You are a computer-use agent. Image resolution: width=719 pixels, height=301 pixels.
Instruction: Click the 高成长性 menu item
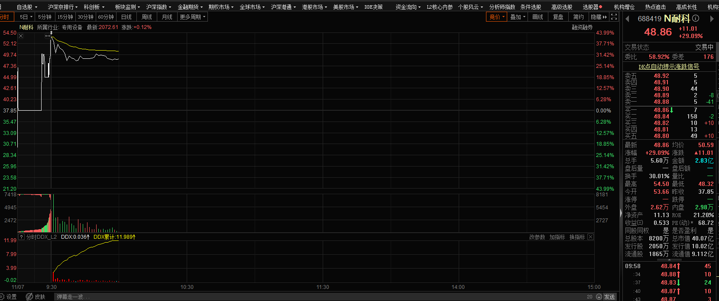click(x=687, y=7)
